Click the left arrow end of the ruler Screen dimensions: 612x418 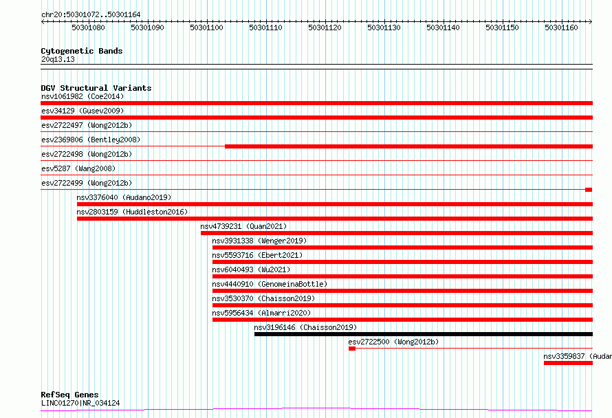(43, 22)
